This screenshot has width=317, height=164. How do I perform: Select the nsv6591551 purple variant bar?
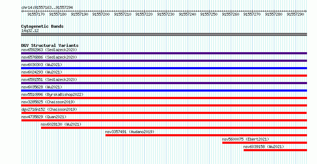[164, 83]
